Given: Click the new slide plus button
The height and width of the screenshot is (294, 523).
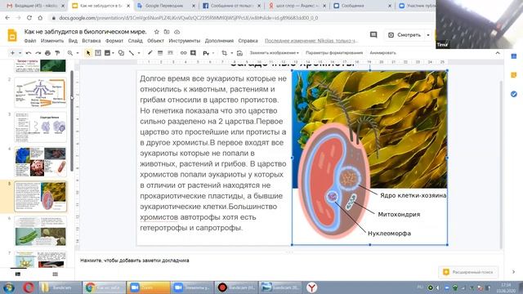Looking at the screenshot, I should coord(12,53).
